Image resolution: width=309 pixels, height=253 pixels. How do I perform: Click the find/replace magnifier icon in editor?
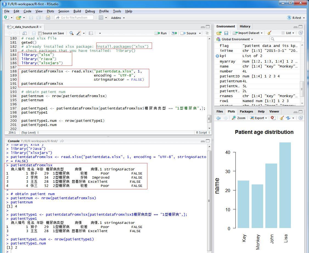[71, 33]
